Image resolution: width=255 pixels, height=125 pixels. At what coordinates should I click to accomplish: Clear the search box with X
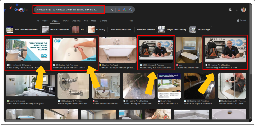[x=112, y=10]
